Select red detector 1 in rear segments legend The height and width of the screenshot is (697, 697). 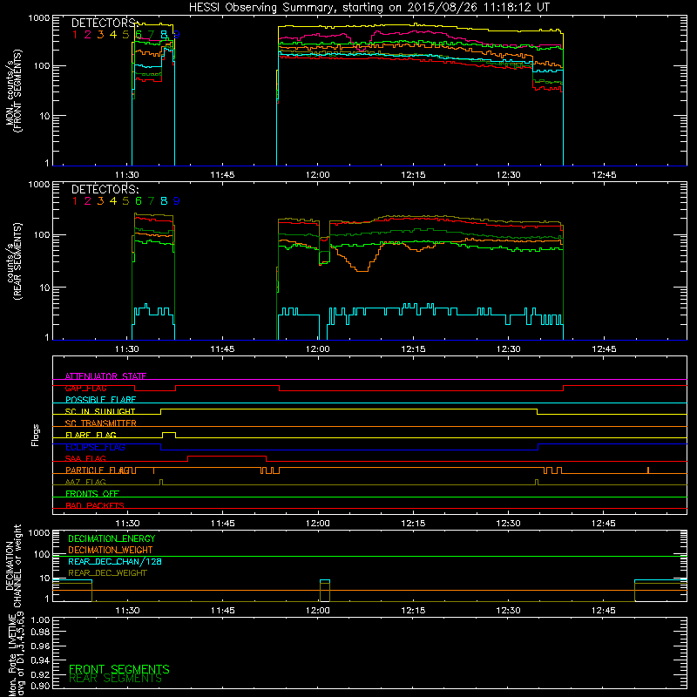tap(75, 201)
